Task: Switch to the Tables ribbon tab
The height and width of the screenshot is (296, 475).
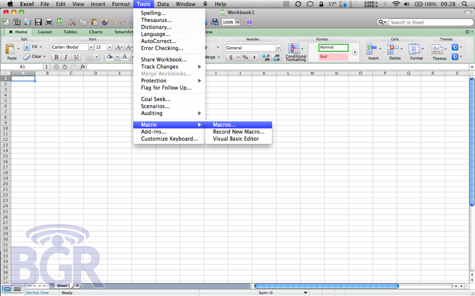Action: [70, 32]
